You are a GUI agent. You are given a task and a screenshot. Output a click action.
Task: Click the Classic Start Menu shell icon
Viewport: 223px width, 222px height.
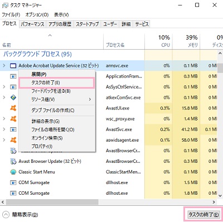point(13,172)
